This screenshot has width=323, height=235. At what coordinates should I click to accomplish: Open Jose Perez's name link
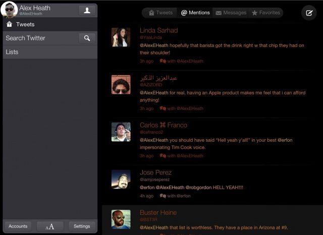click(x=156, y=172)
